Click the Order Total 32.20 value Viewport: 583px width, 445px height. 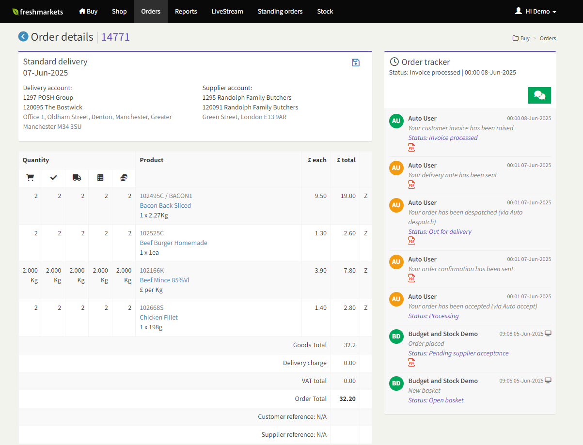point(347,399)
